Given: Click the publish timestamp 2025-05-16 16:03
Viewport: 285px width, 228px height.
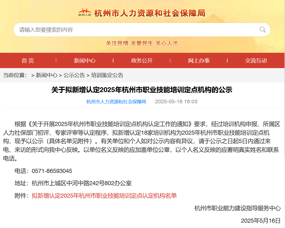Looking at the screenshot, I should pyautogui.click(x=176, y=102).
